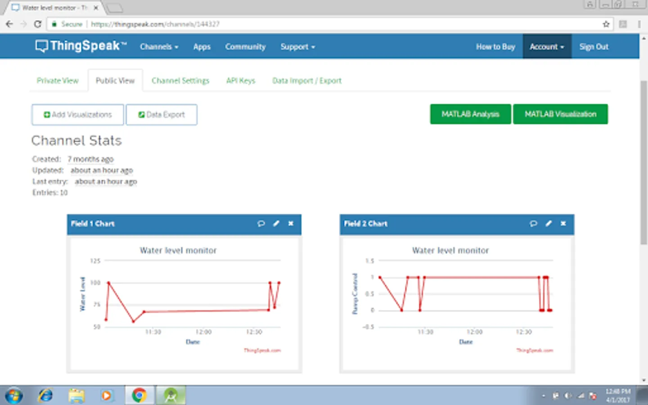Open comment icon on Field 1 Chart
The width and height of the screenshot is (648, 405).
(261, 224)
